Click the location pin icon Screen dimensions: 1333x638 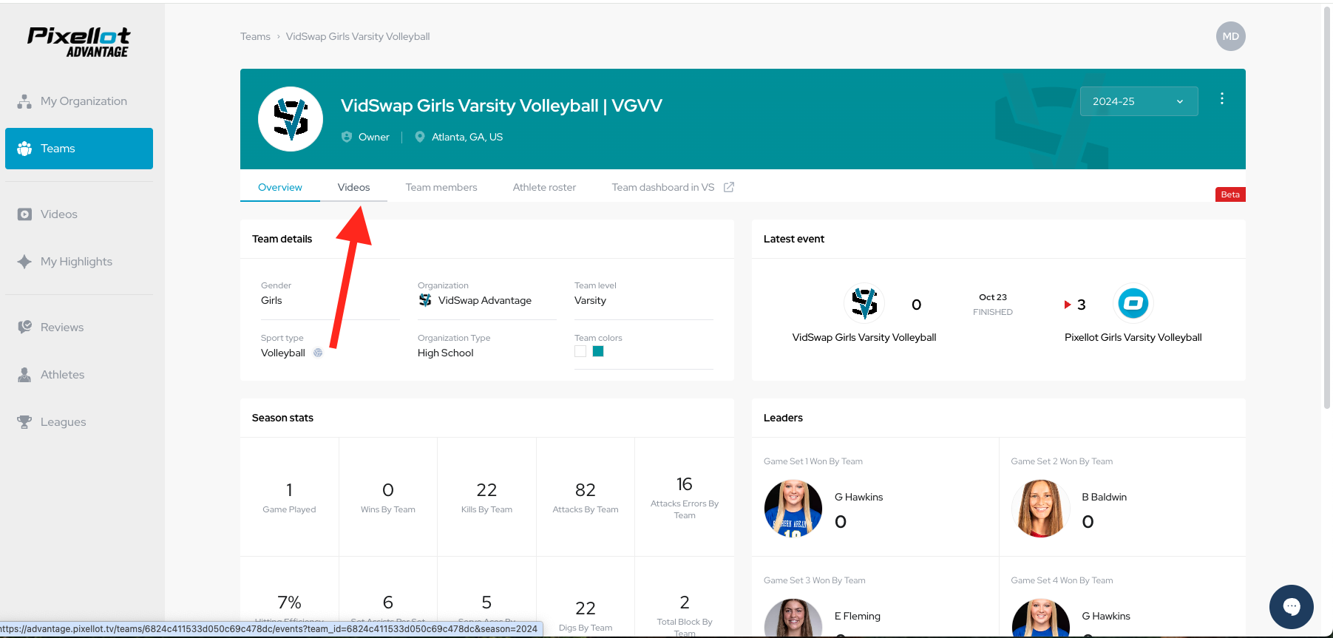pos(420,137)
